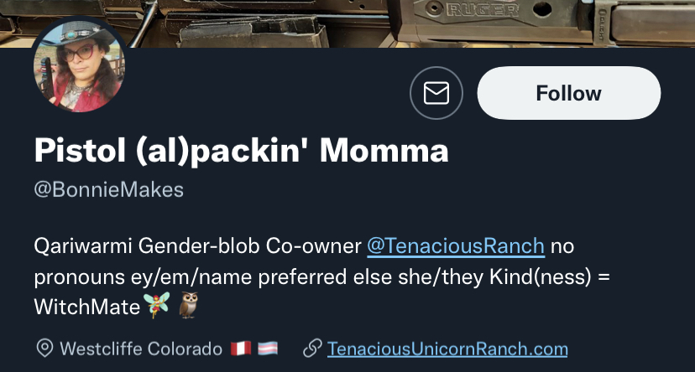This screenshot has width=695, height=372.
Task: Click the location pin icon
Action: (x=44, y=349)
